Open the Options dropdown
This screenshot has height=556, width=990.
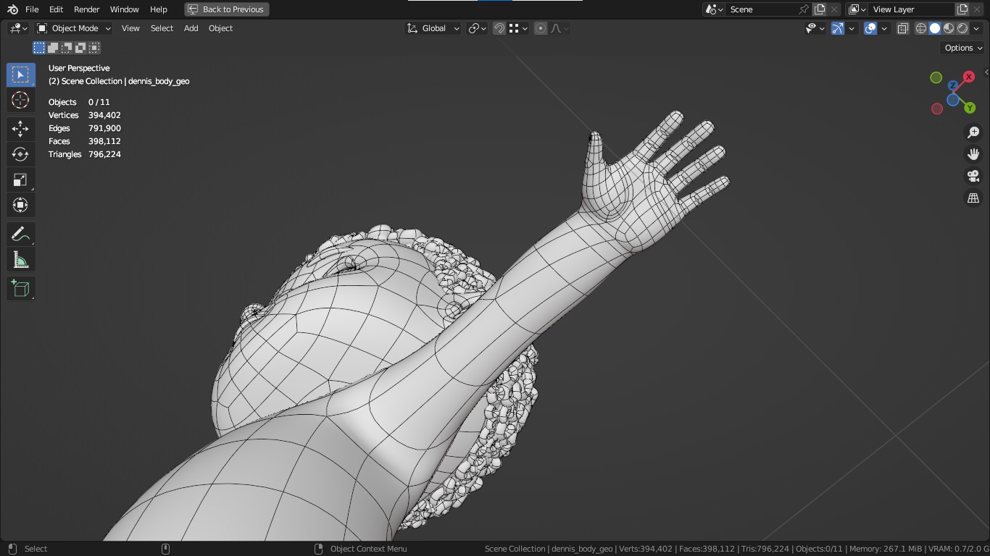963,48
